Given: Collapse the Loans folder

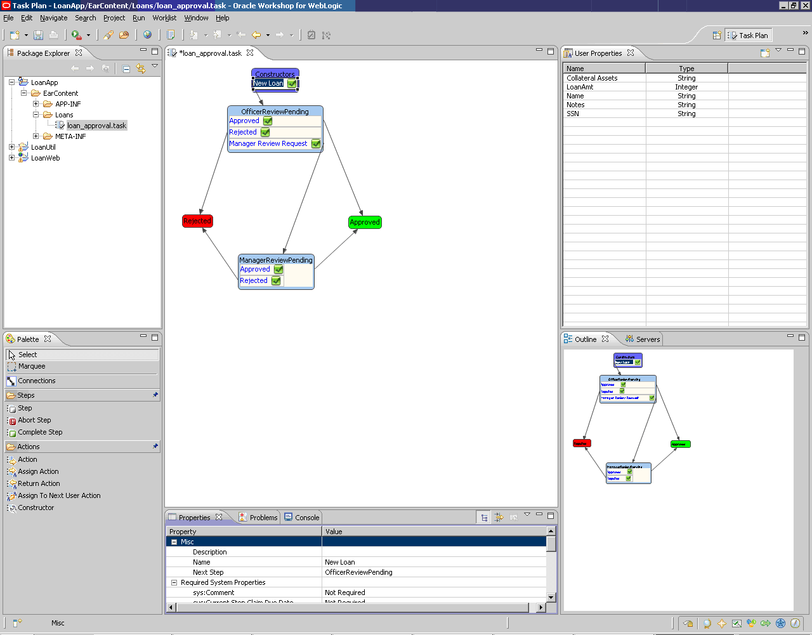Looking at the screenshot, I should [x=36, y=114].
